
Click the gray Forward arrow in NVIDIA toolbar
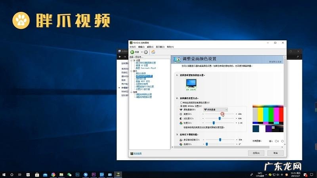point(146,52)
